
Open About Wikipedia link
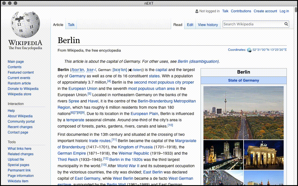20,116
